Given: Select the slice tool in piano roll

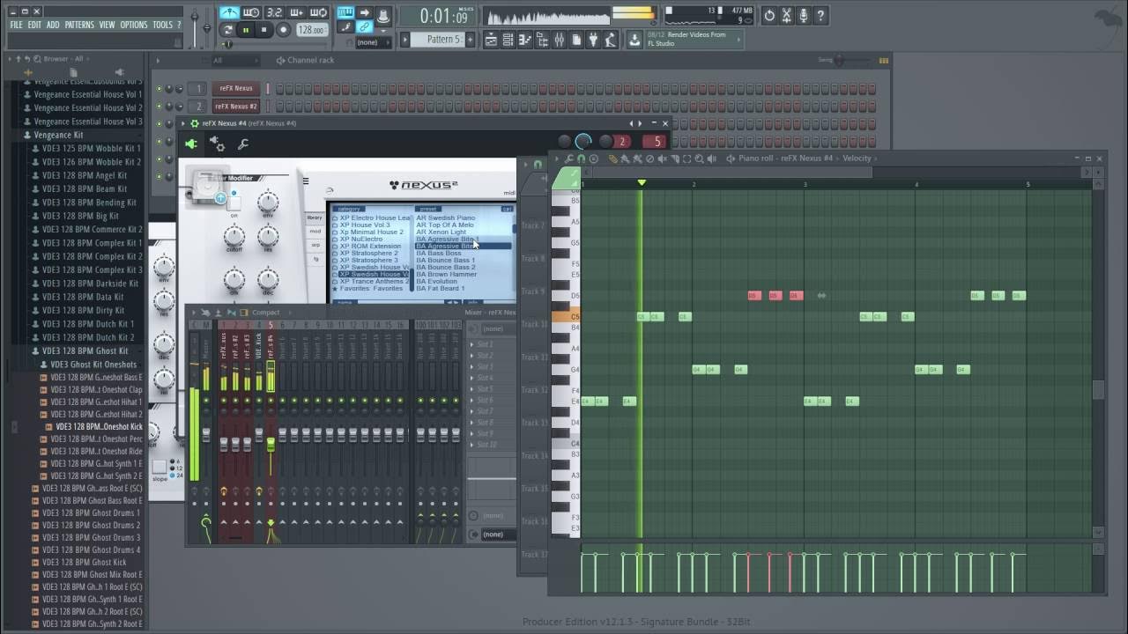Looking at the screenshot, I should coord(674,158).
